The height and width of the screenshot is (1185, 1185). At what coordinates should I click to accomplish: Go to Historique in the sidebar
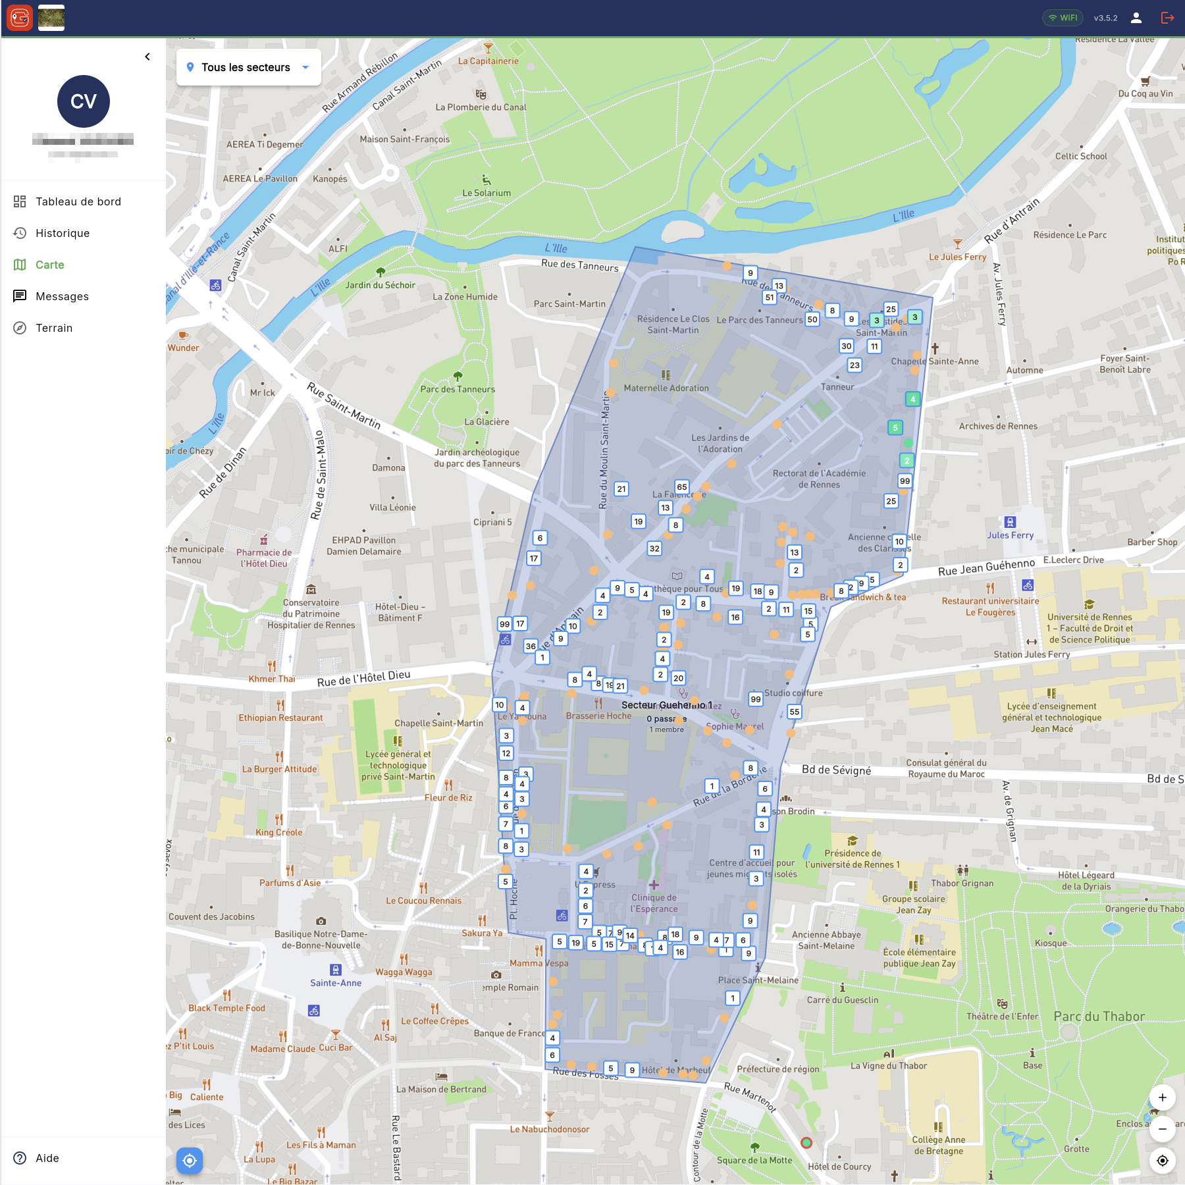63,233
